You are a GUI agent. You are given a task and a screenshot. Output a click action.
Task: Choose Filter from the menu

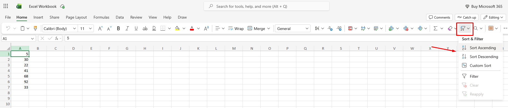tap(480, 76)
